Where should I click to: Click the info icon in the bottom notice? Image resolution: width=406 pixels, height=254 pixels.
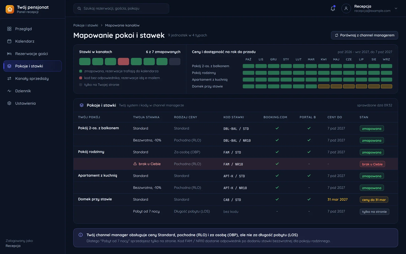click(81, 235)
